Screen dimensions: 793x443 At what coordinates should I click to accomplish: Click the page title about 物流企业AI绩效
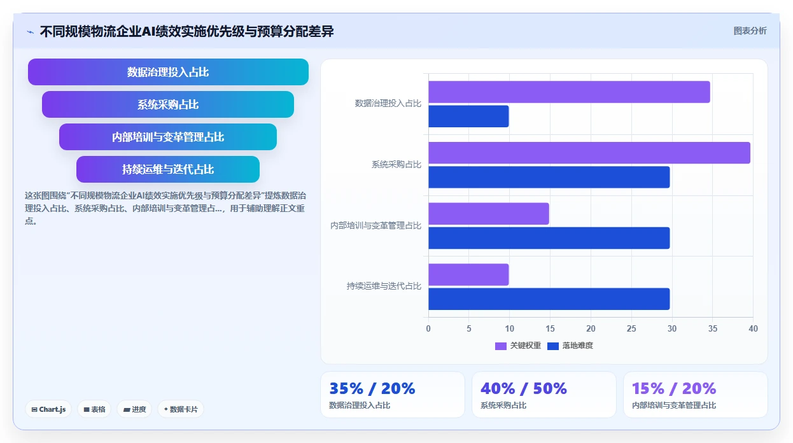point(187,31)
